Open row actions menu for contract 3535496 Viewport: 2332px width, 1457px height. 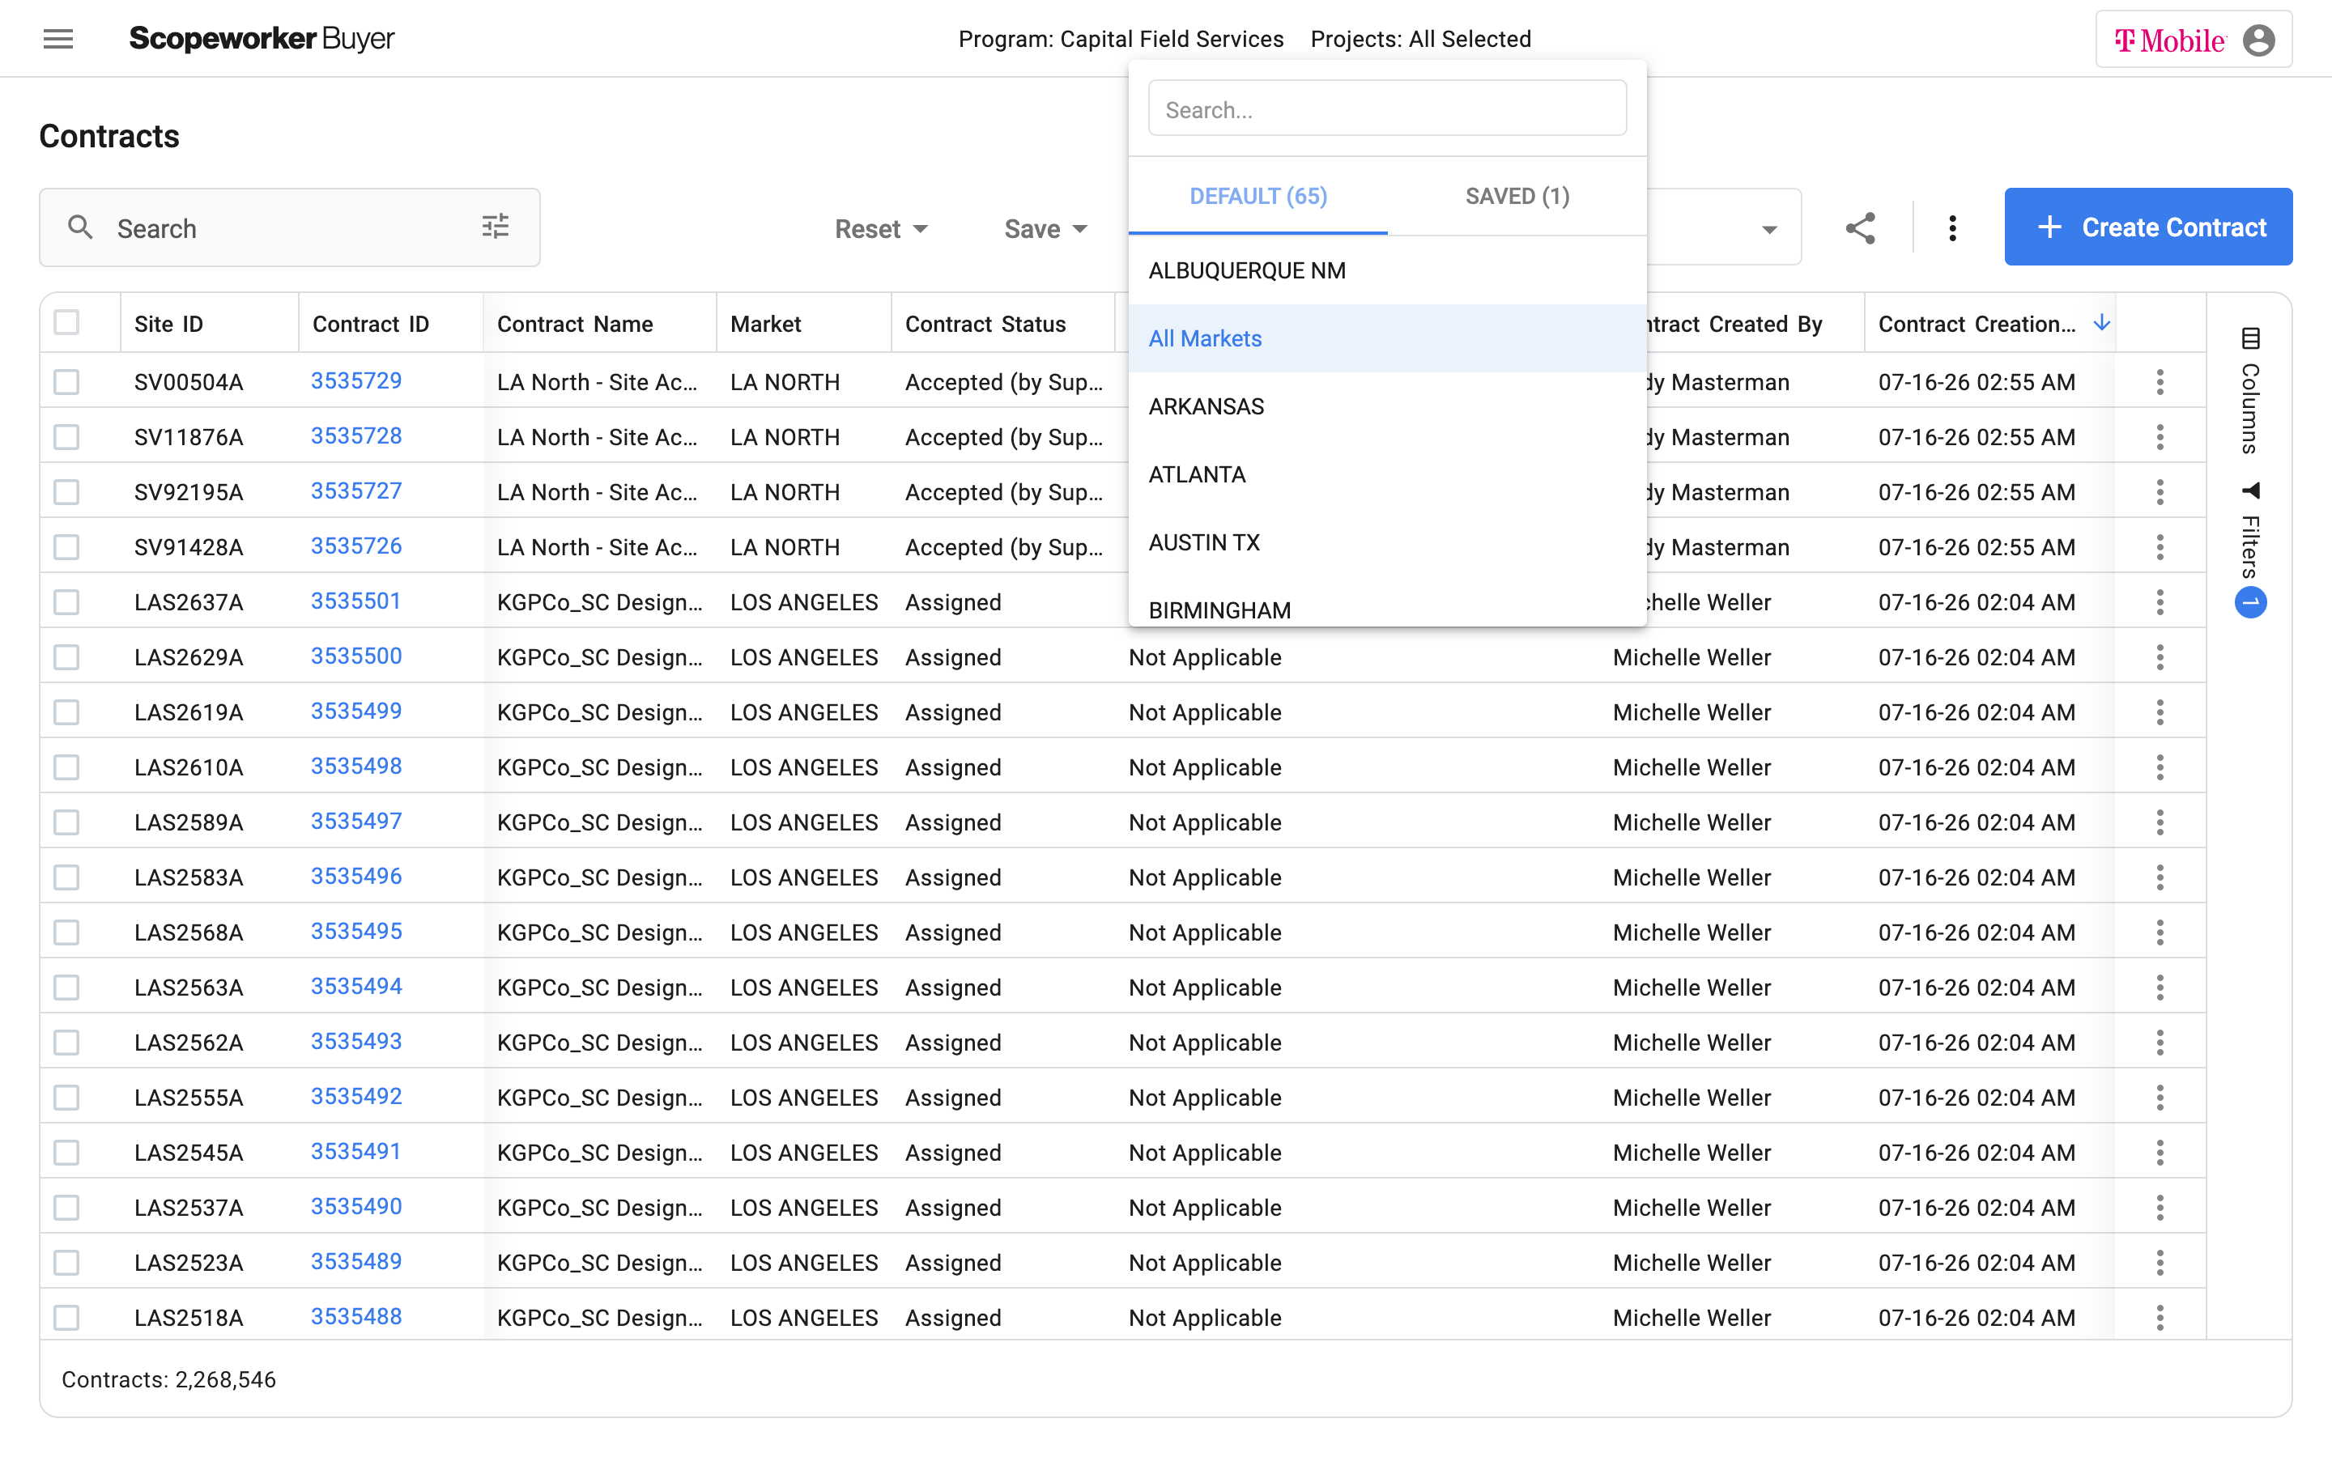[2160, 877]
